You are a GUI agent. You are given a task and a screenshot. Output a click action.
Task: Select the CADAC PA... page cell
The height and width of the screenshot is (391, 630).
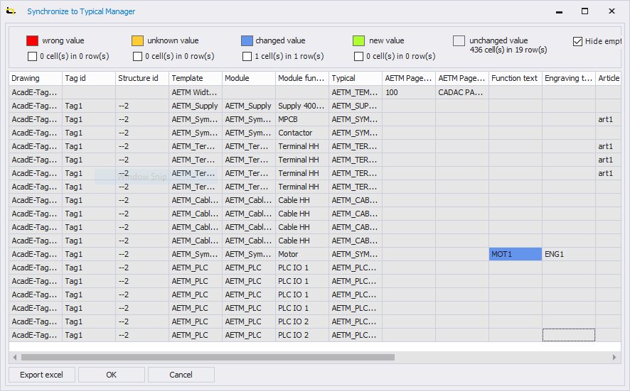click(461, 92)
